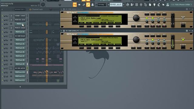
Task: Toggle mute LED of MIDITrack #12 channel
Action: click(x=2, y=80)
